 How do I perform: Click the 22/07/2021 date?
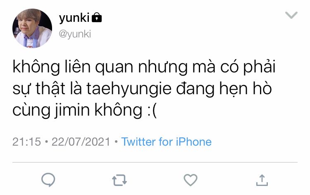[81, 142]
